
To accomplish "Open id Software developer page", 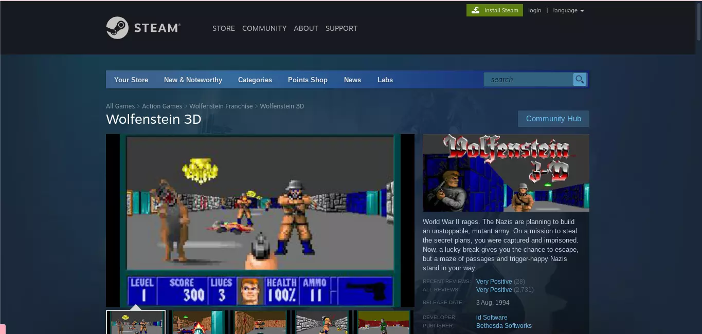I will (492, 318).
